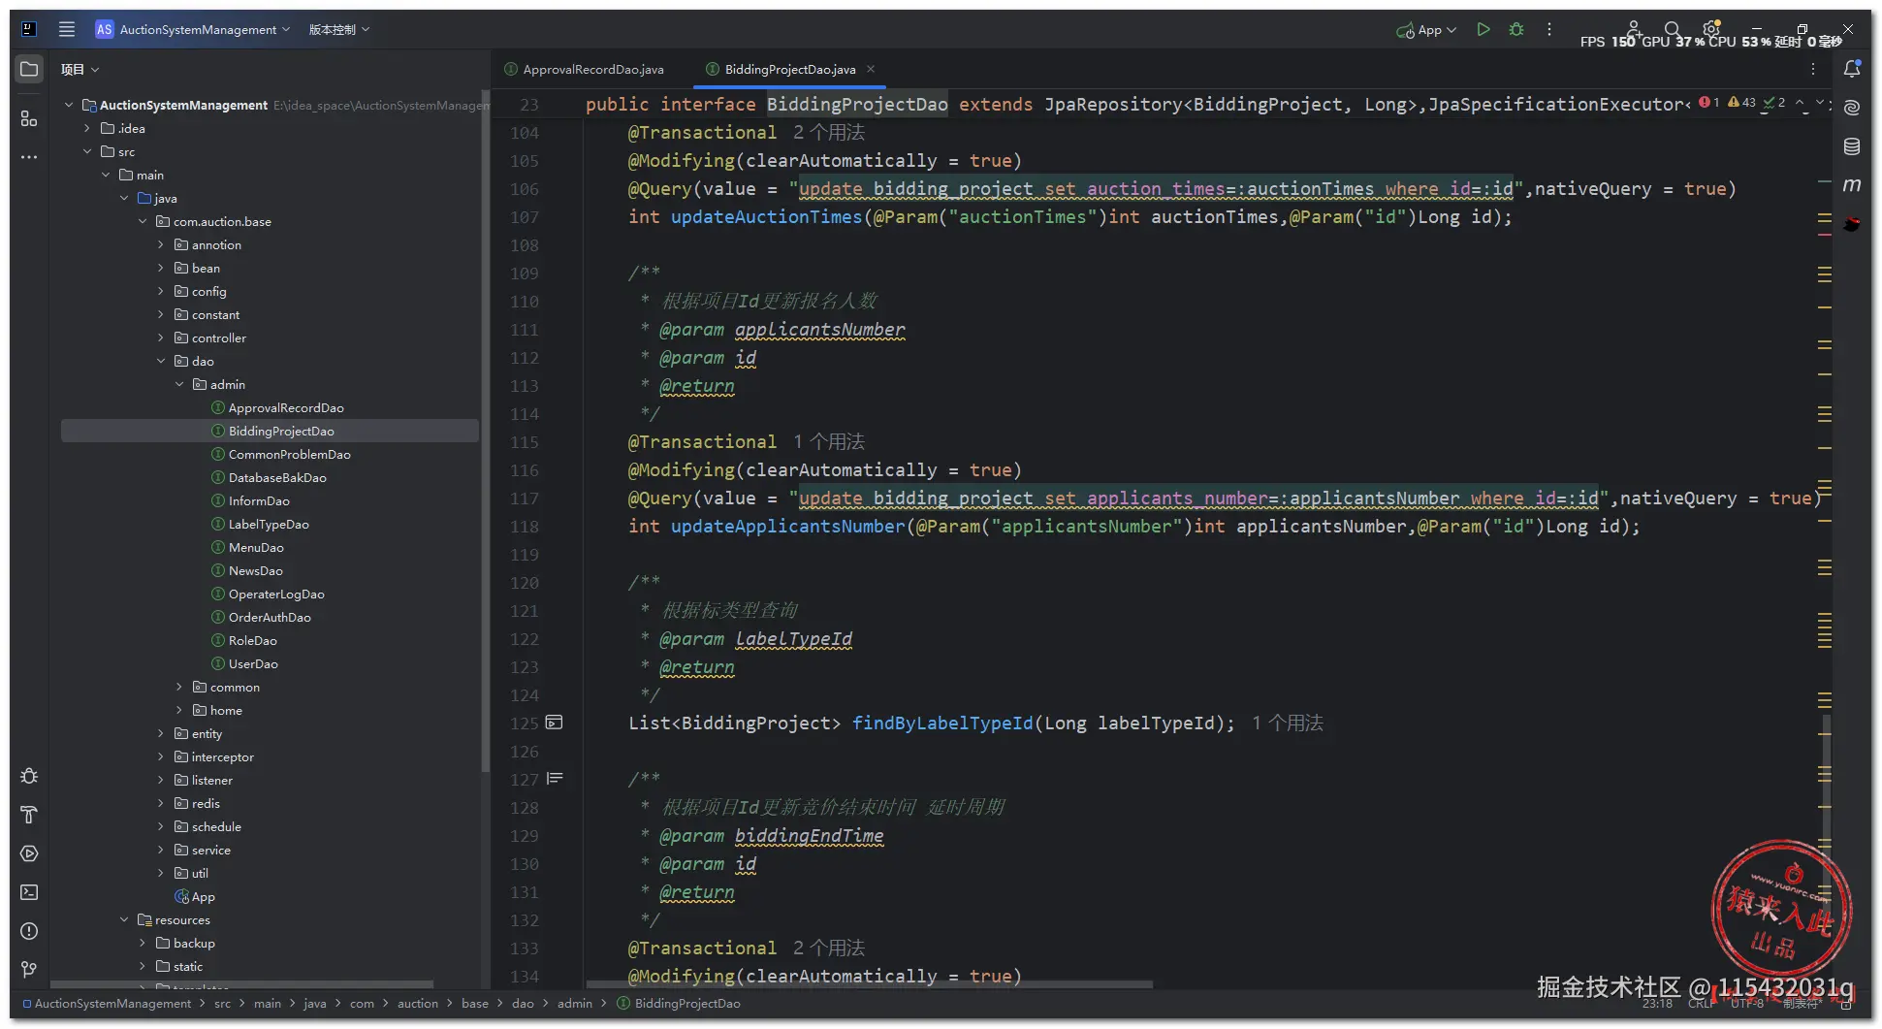This screenshot has width=1882, height=1029.
Task: Open the Terminal tool window
Action: 29,892
